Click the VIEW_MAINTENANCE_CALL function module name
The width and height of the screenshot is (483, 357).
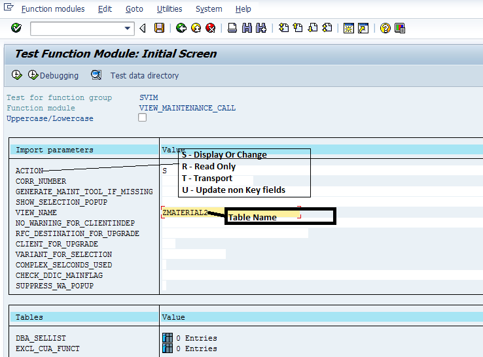pos(187,108)
